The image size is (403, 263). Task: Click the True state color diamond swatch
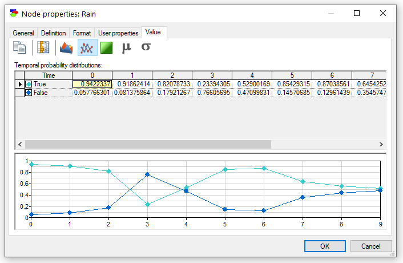[x=29, y=84]
